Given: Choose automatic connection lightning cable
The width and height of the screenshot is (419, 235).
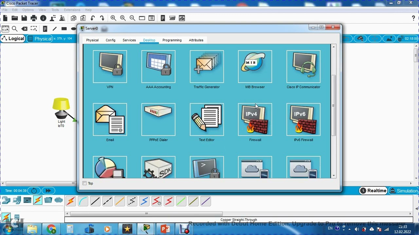Looking at the screenshot, I should pos(71,201).
